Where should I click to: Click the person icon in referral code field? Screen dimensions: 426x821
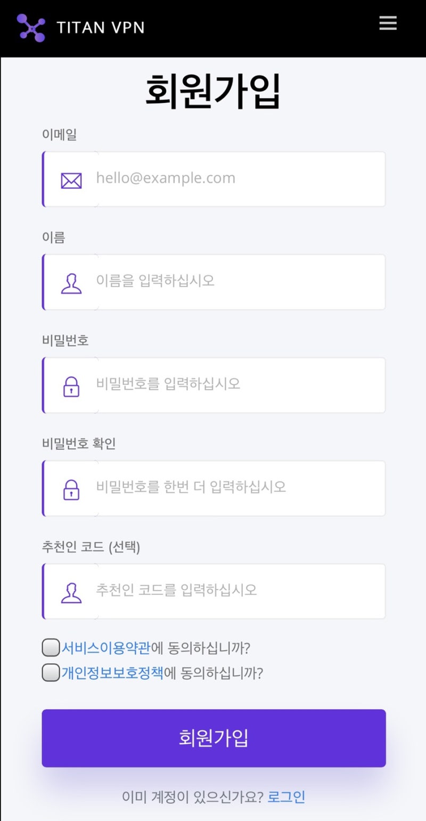pos(71,593)
